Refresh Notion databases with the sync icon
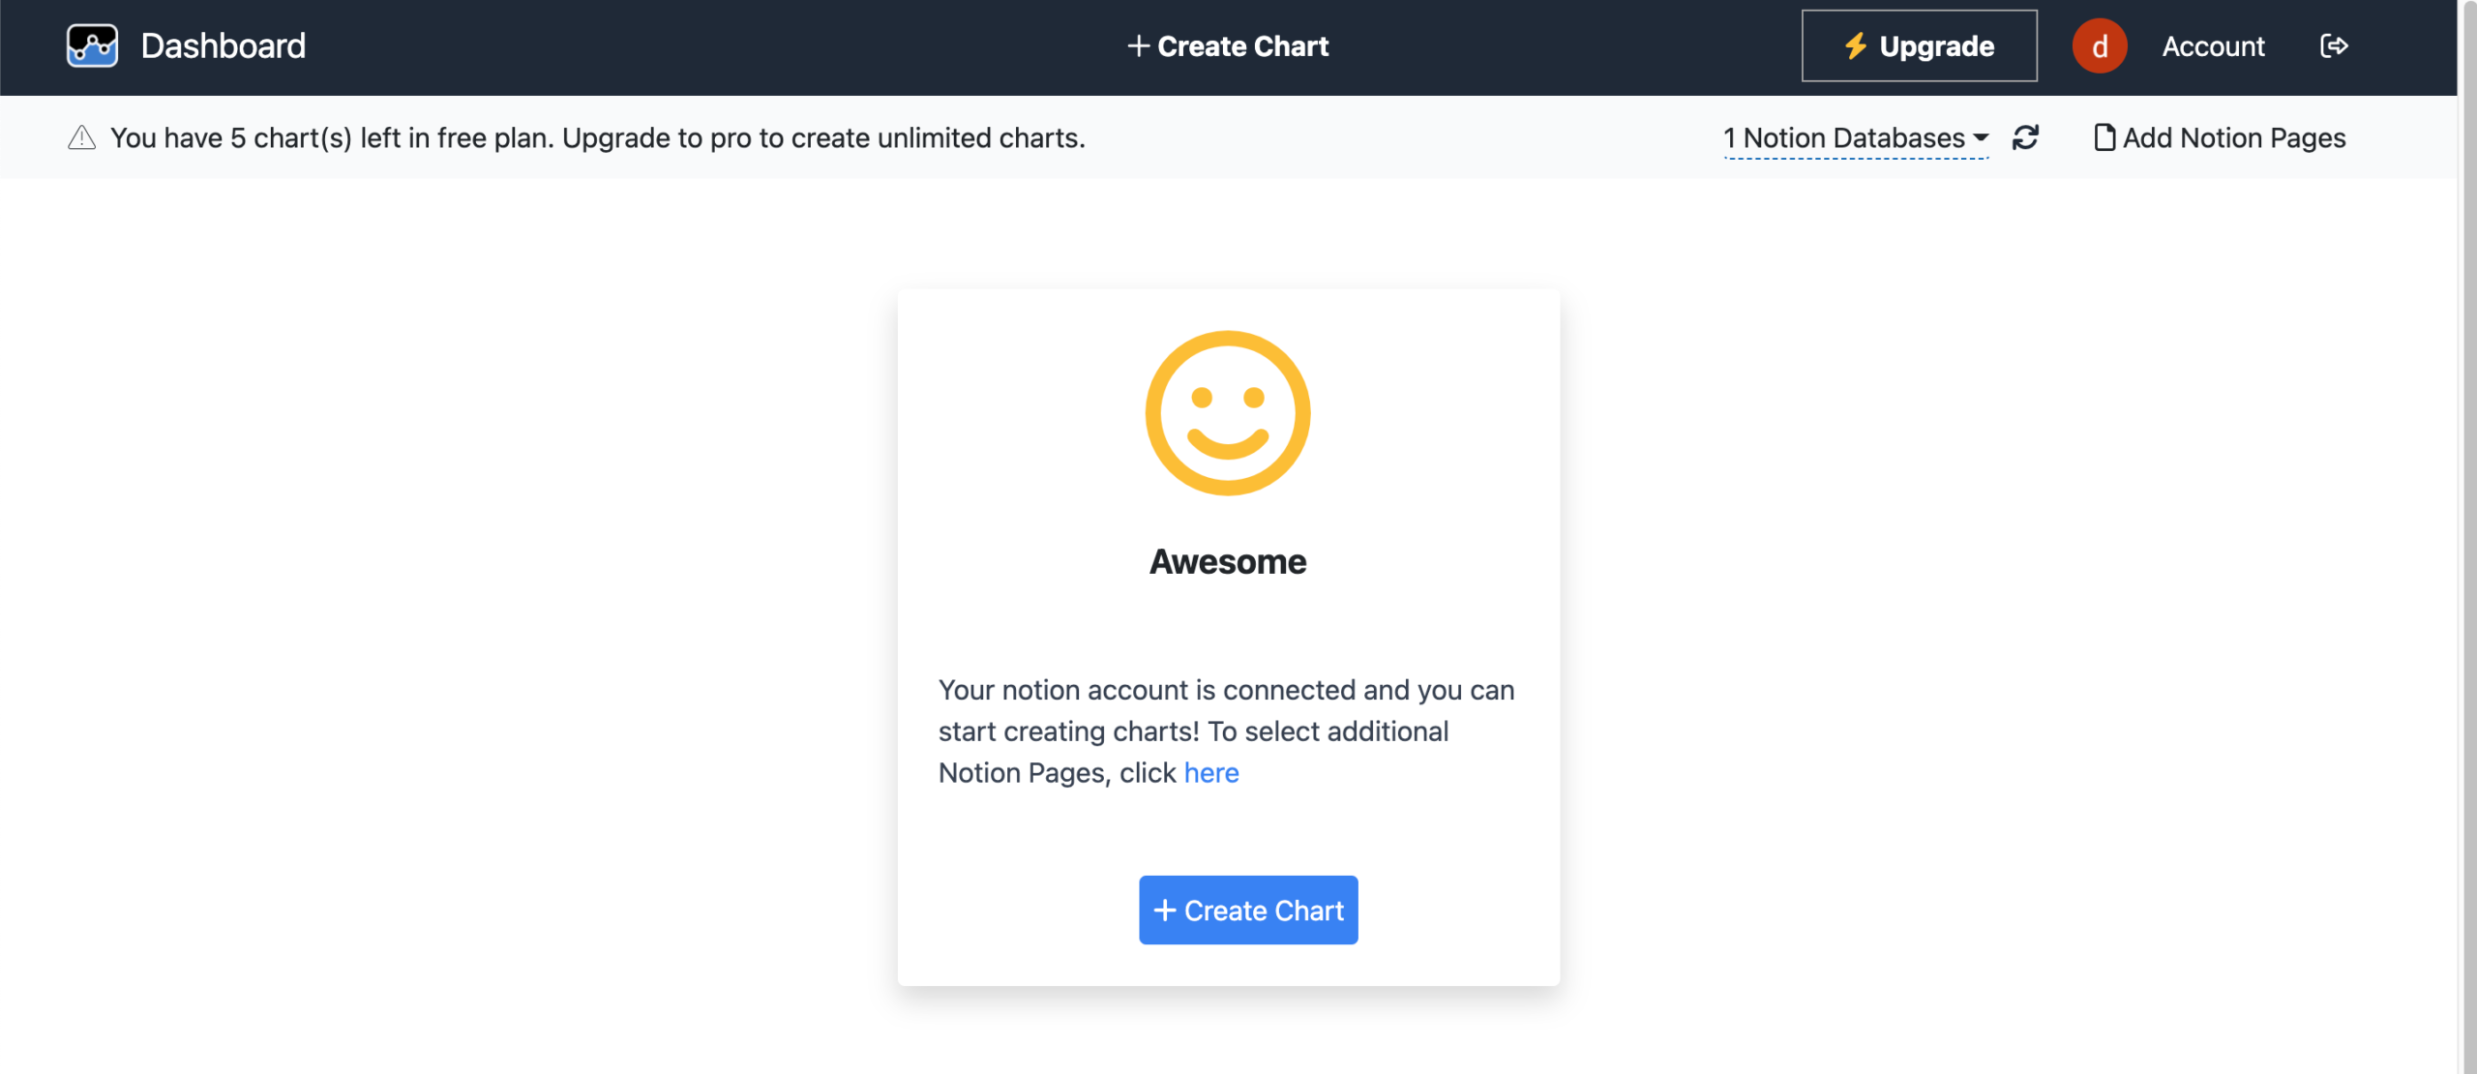2477x1074 pixels. coord(2025,137)
